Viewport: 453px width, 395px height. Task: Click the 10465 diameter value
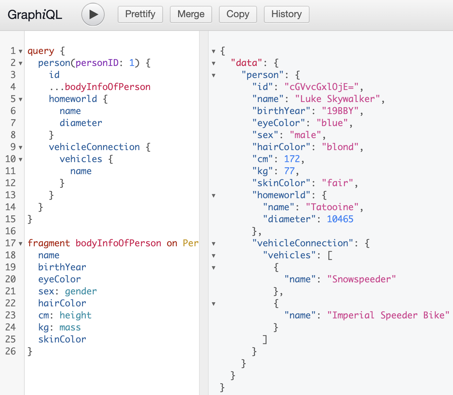[340, 219]
